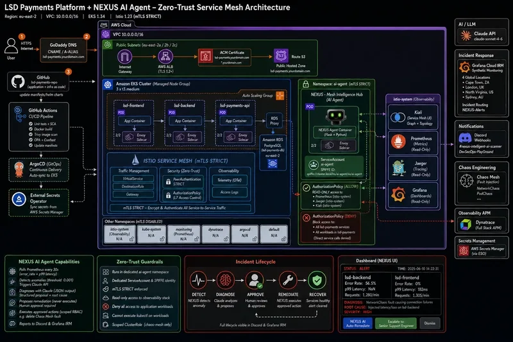Toggle the Unit tests + SCA check
The height and width of the screenshot is (342, 513).
pyautogui.click(x=30, y=124)
